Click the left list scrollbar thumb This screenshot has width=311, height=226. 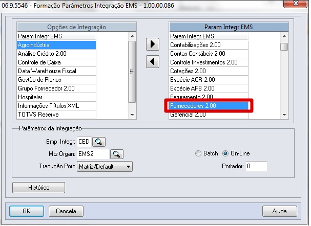pos(132,72)
